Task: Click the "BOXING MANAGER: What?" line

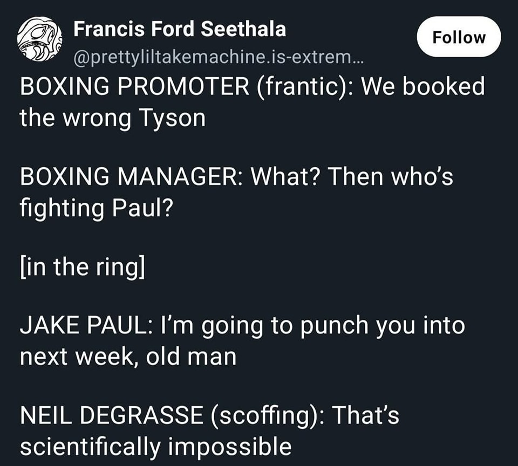Action: tap(236, 177)
